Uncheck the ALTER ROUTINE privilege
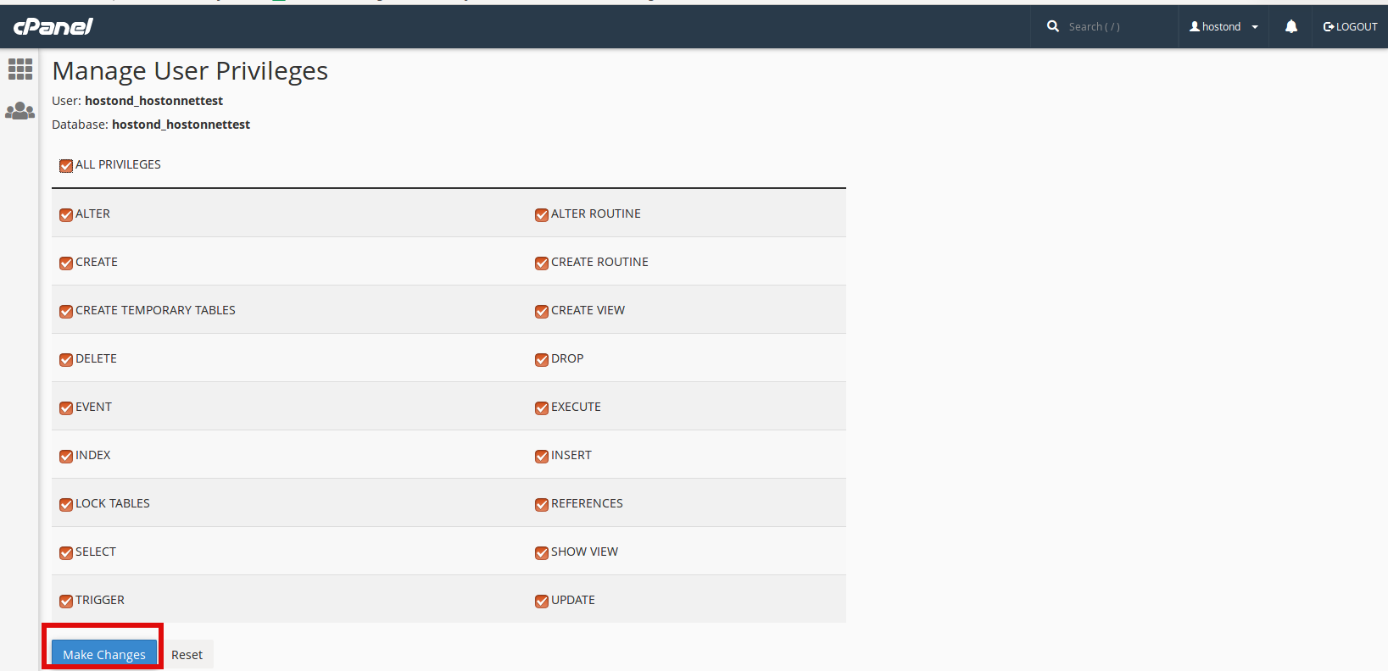 [542, 214]
